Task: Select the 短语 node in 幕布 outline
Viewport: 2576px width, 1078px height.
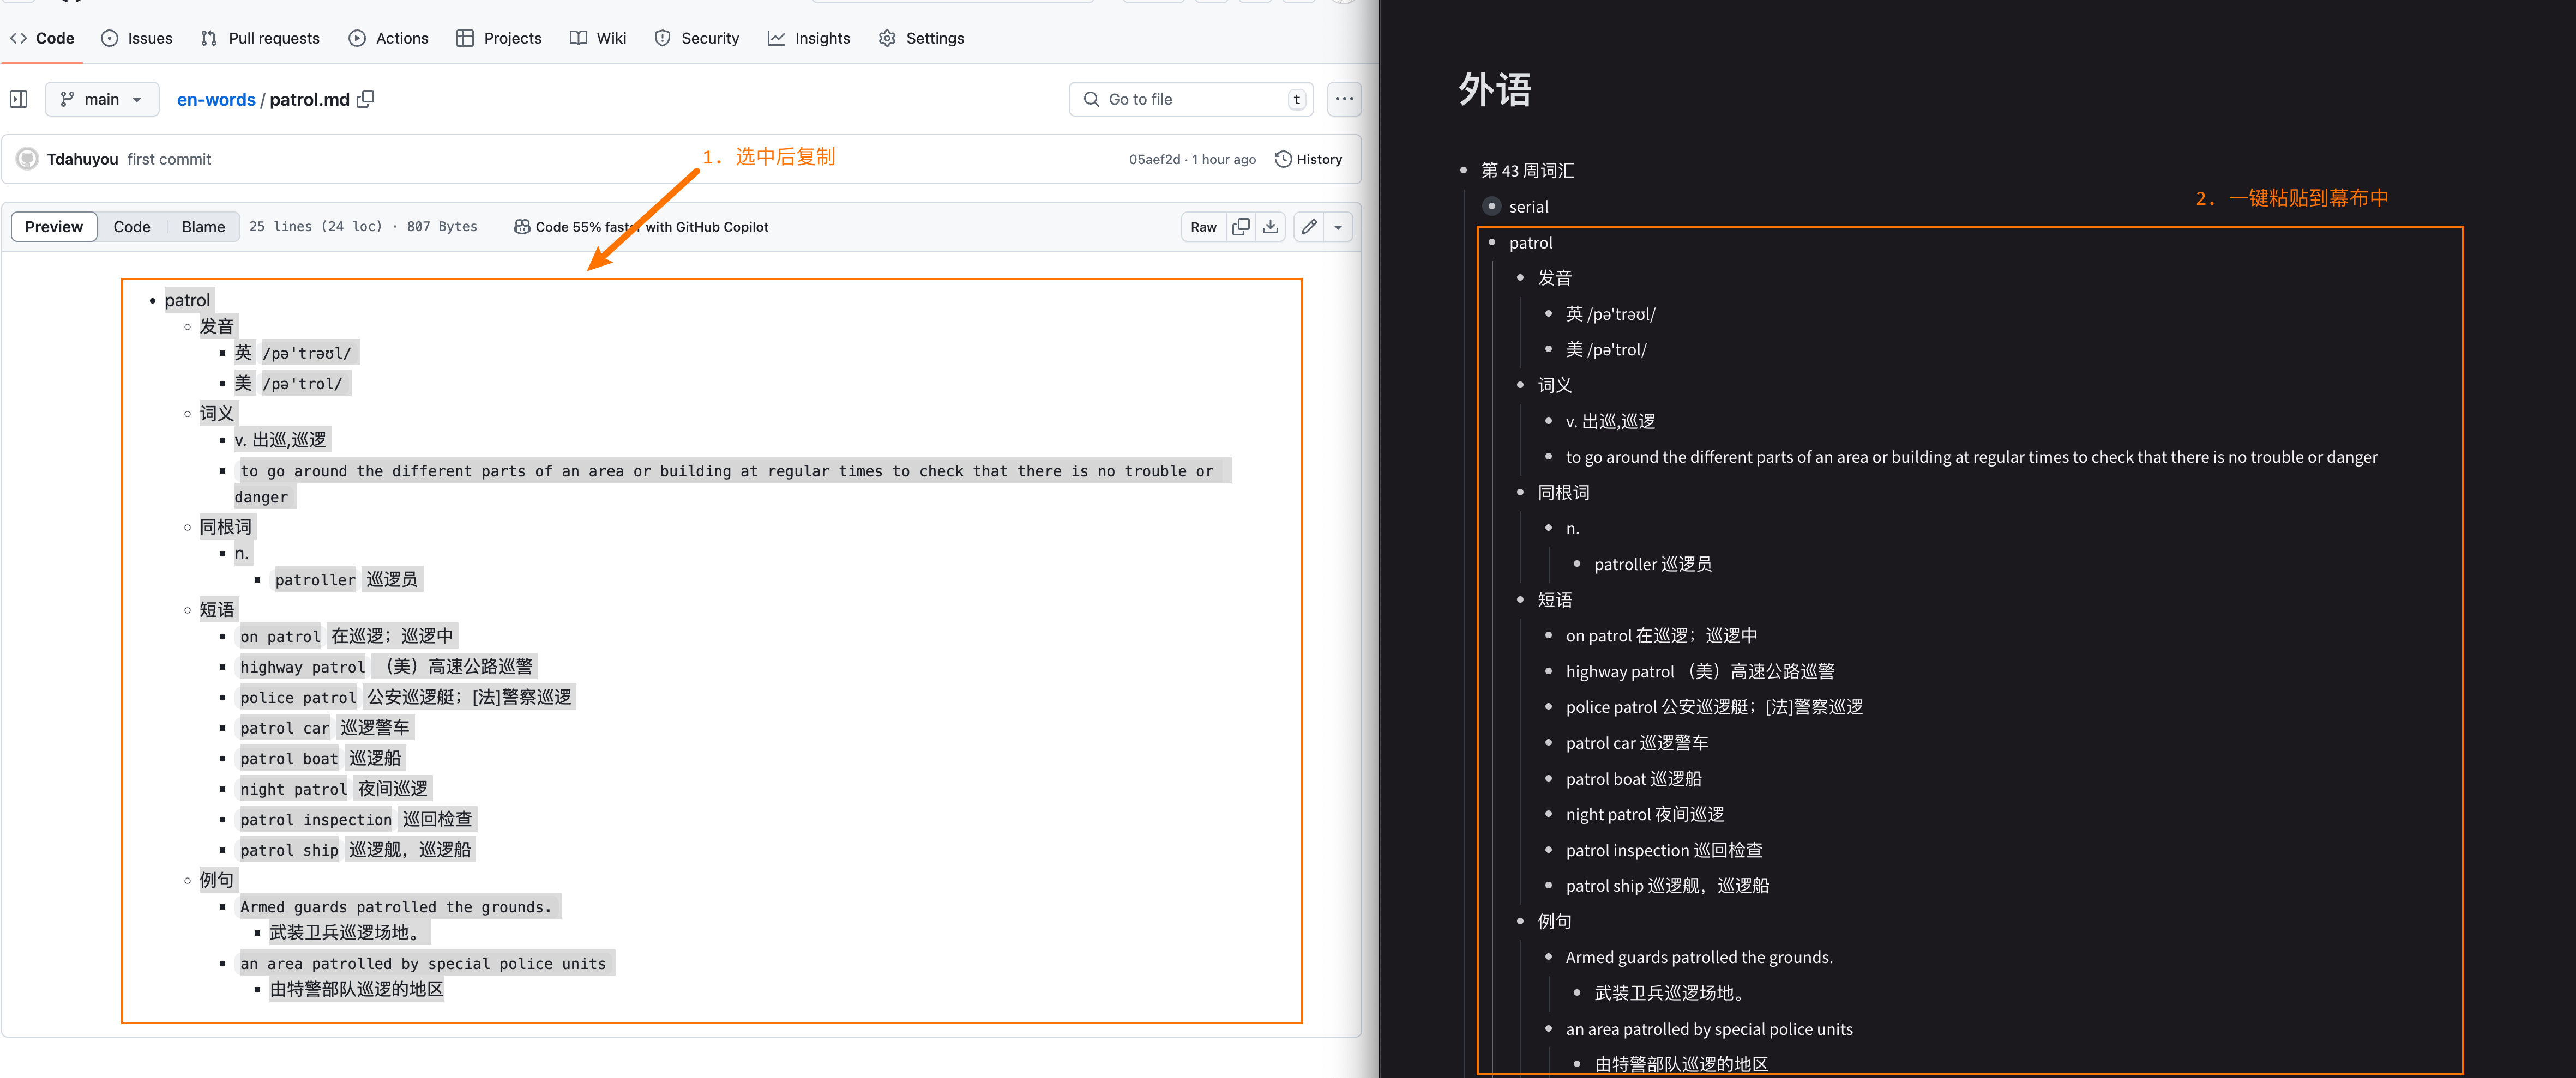Action: click(x=1555, y=599)
